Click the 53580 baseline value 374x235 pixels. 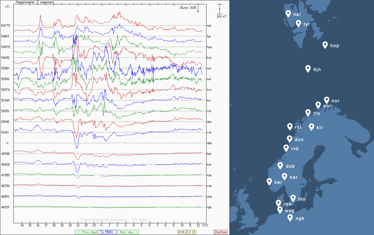[5, 68]
